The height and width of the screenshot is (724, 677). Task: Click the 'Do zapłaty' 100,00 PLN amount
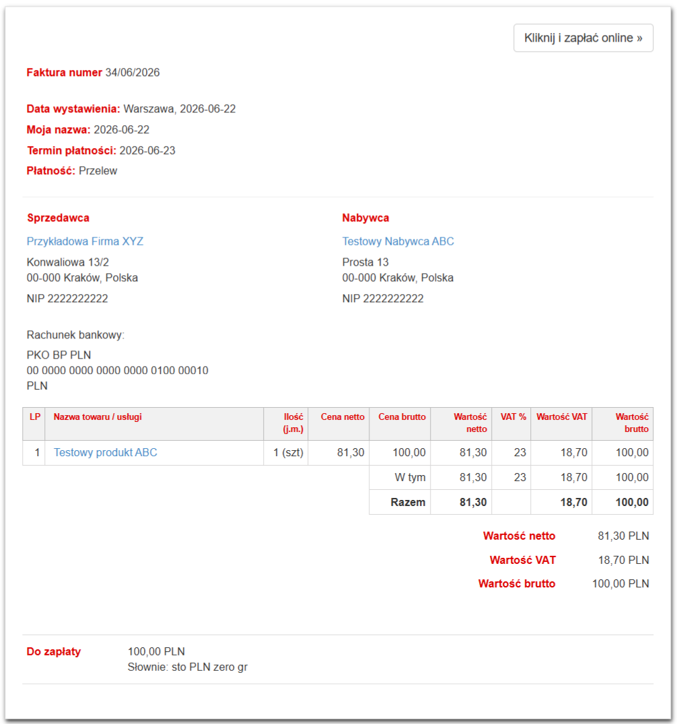[156, 651]
